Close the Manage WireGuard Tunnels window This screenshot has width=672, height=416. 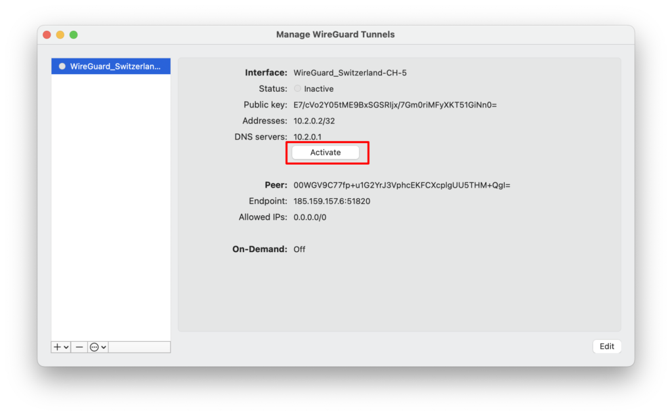47,35
